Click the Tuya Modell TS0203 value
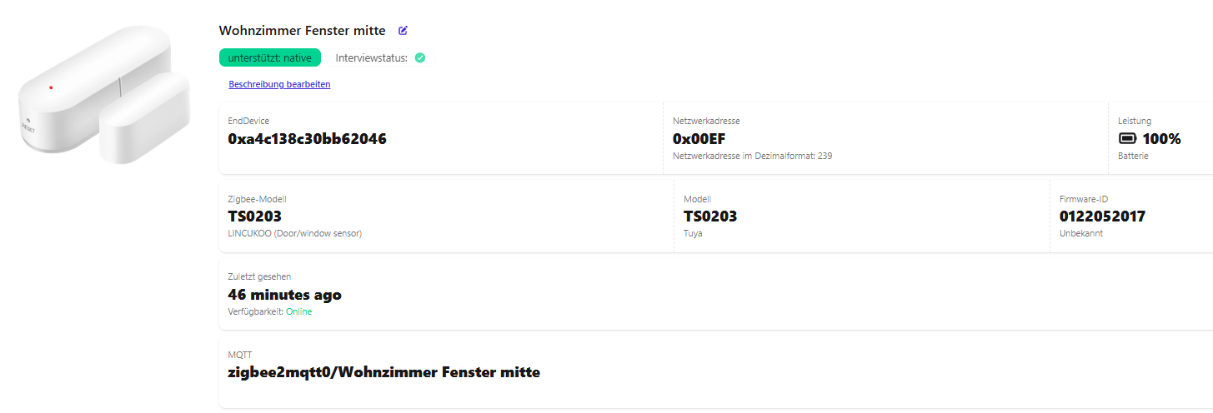Viewport: 1213px width, 413px height. [x=710, y=216]
